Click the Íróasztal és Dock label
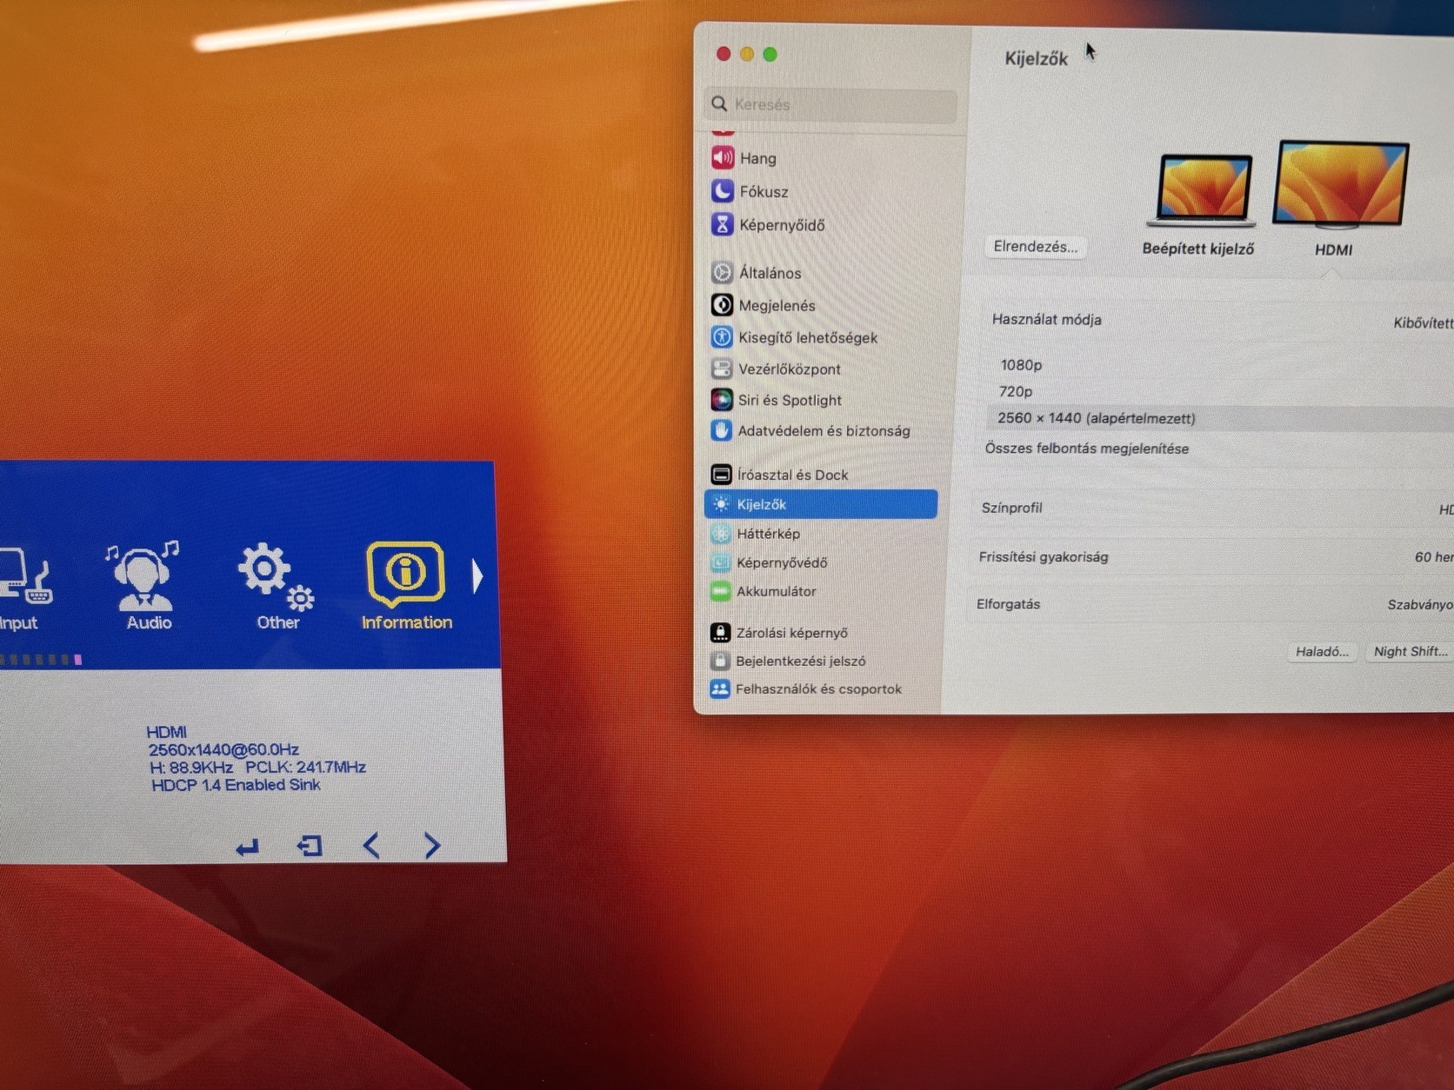1454x1090 pixels. click(x=792, y=475)
